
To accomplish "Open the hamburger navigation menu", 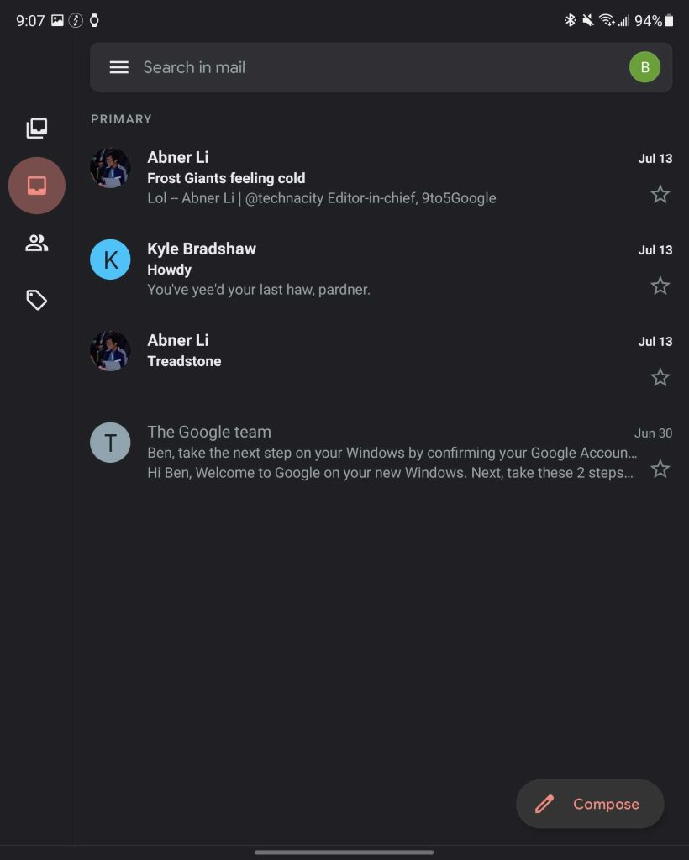I will click(x=119, y=67).
